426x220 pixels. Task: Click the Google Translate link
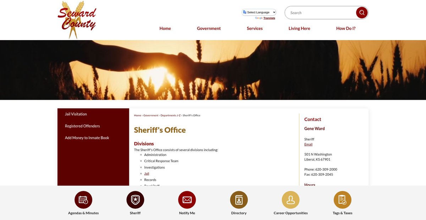point(269,18)
